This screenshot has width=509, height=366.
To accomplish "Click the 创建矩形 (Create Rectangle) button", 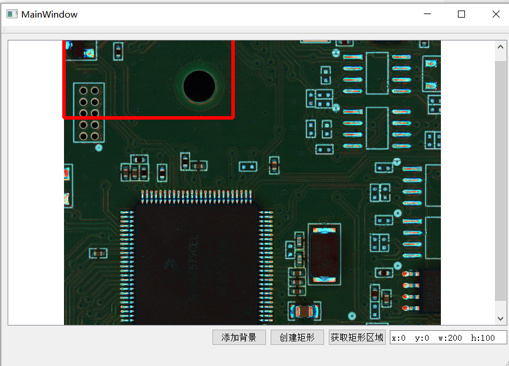I will pyautogui.click(x=297, y=337).
